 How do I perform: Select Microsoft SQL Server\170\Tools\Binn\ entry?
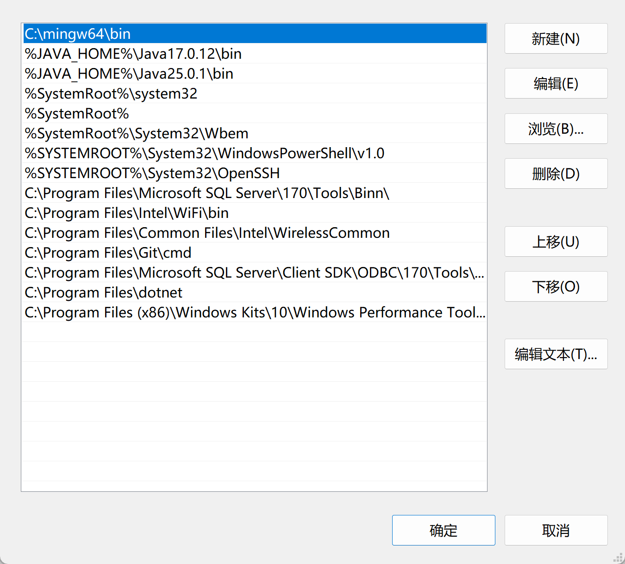[255, 193]
